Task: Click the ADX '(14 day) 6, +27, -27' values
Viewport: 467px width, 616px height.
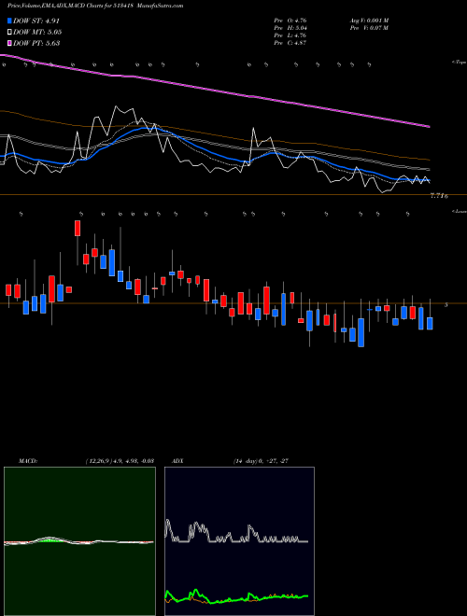Action: click(261, 461)
